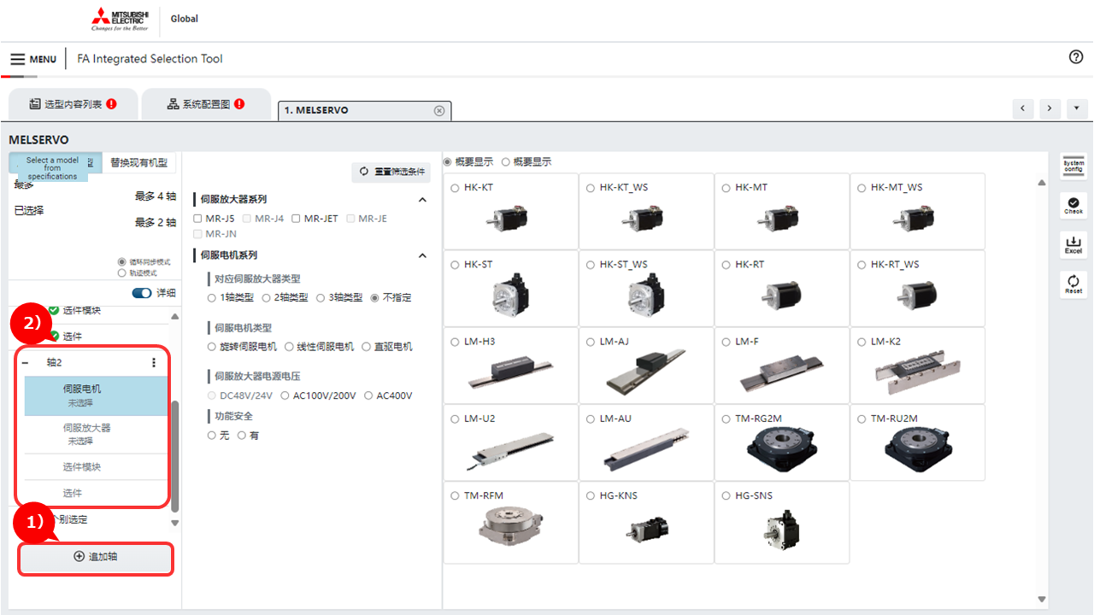Image resolution: width=1094 pixels, height=615 pixels.
Task: Select 无 under 功能安全
Action: click(212, 436)
